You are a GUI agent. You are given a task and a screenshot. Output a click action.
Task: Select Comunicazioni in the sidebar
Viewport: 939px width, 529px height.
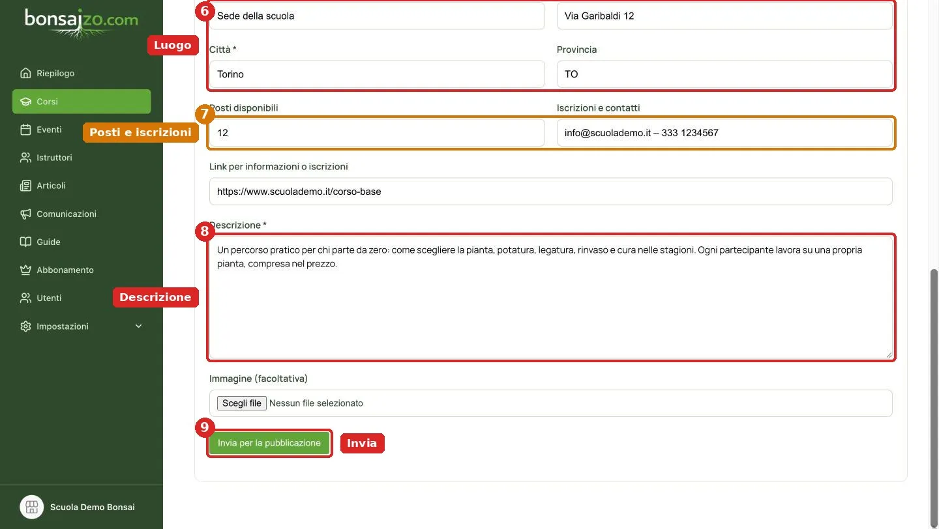click(x=82, y=214)
